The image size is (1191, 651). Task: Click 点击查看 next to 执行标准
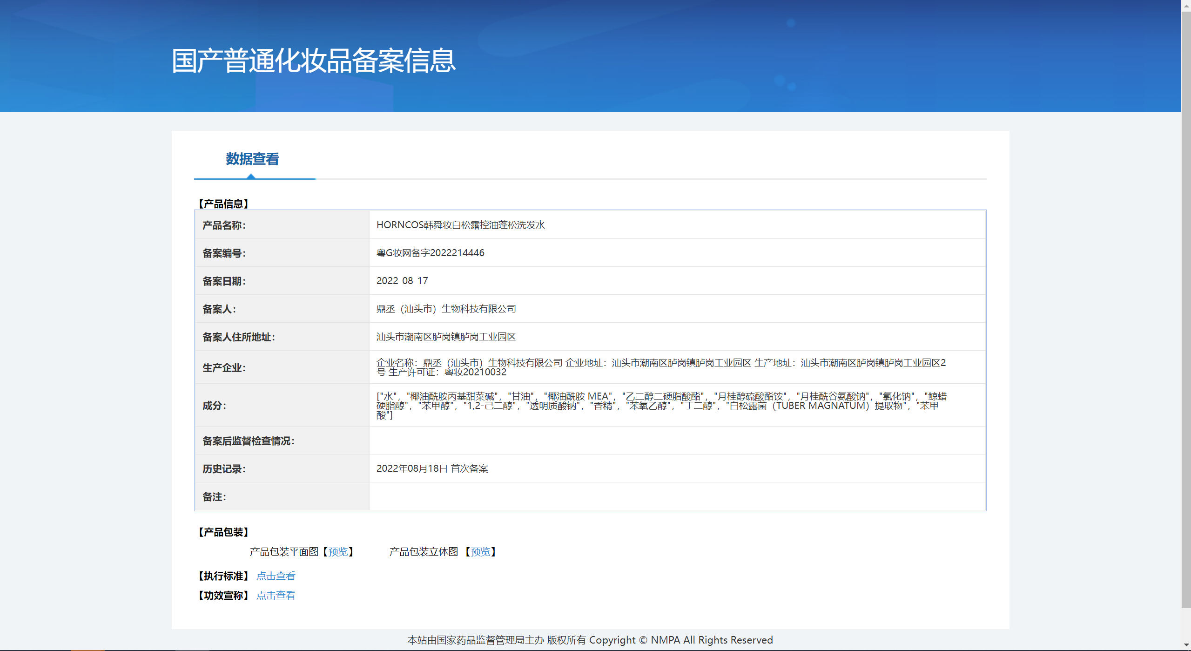(276, 576)
